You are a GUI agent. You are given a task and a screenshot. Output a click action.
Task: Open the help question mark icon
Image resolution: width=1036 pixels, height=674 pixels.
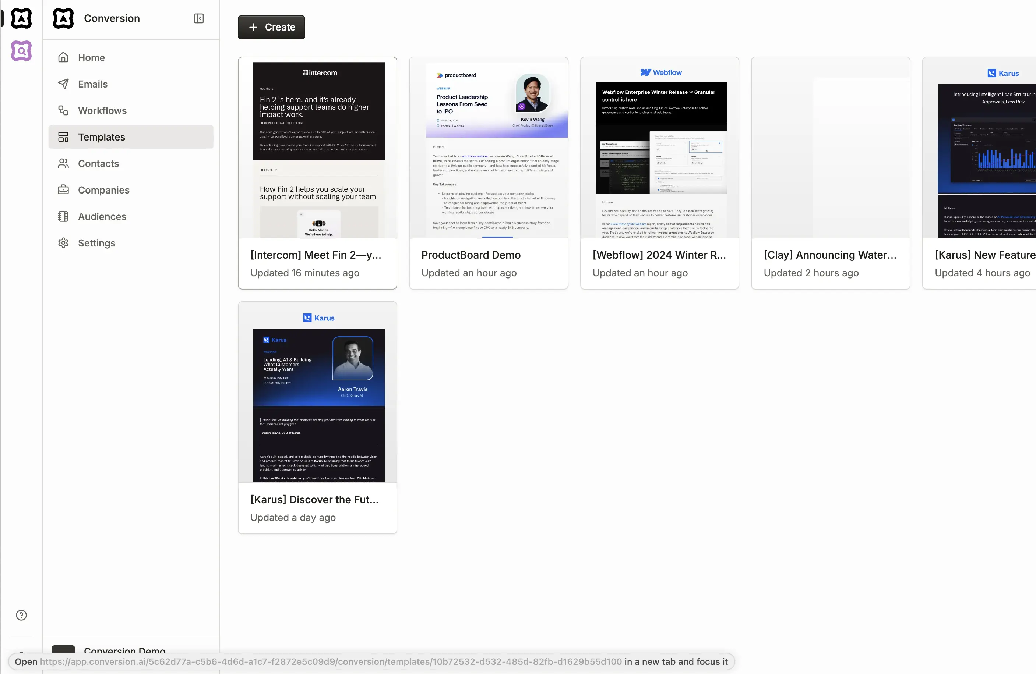pyautogui.click(x=21, y=615)
